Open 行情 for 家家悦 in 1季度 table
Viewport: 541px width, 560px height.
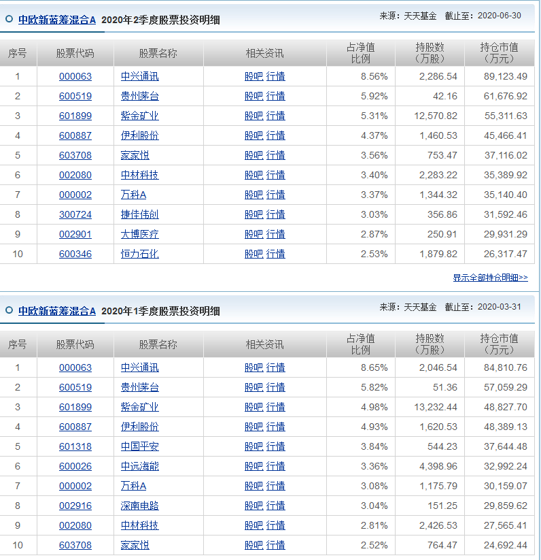[x=276, y=545]
